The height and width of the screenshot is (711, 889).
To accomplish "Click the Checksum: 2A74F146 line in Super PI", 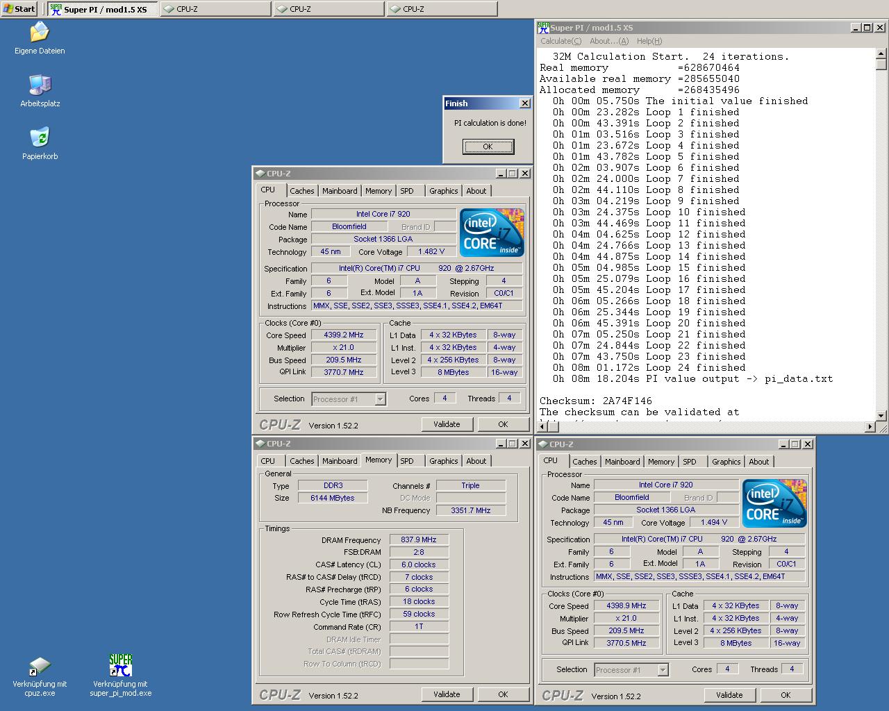I will [x=596, y=401].
